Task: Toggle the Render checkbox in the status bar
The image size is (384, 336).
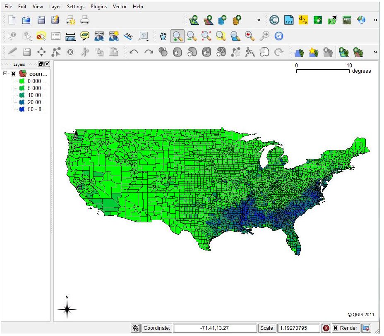Action: [x=336, y=328]
